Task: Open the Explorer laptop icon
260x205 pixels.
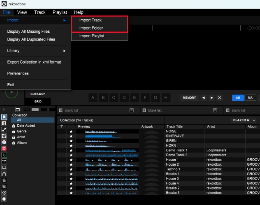Action: pyautogui.click(x=4, y=167)
